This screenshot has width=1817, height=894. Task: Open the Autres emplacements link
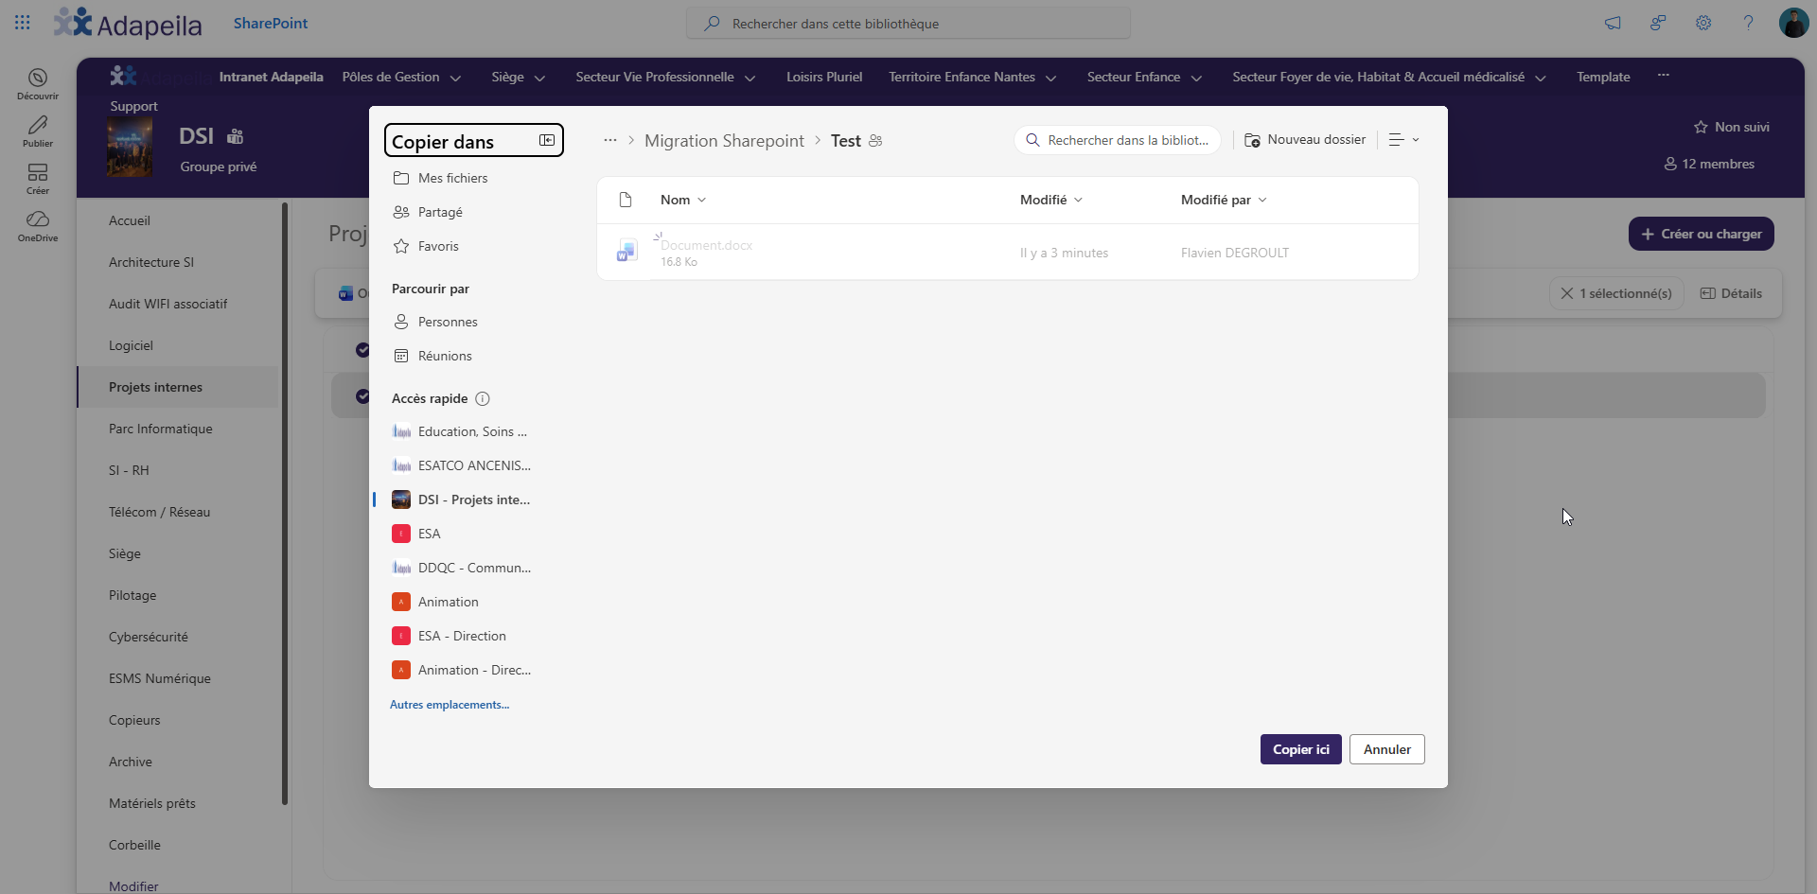click(450, 705)
